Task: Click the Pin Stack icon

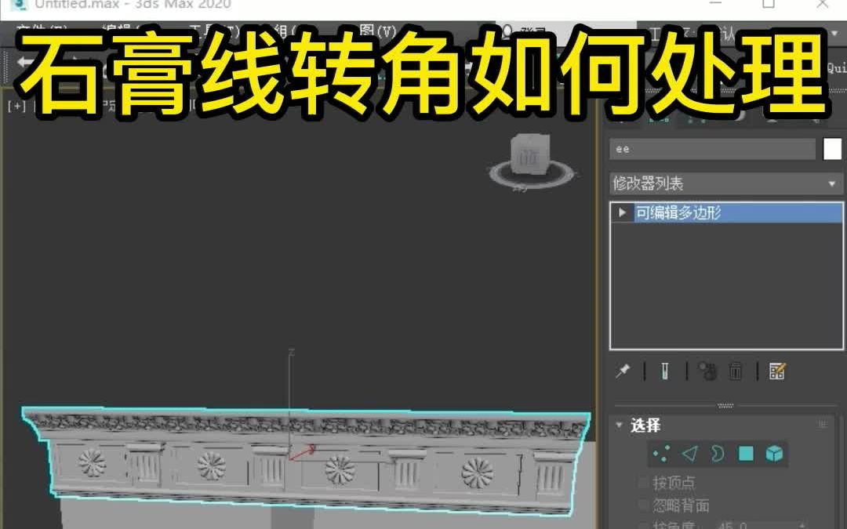Action: pyautogui.click(x=622, y=370)
